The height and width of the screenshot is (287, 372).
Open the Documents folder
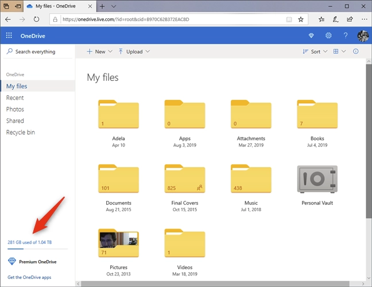pos(118,179)
